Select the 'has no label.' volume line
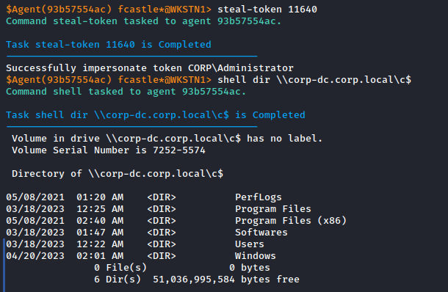448x292 pixels. coord(167,139)
